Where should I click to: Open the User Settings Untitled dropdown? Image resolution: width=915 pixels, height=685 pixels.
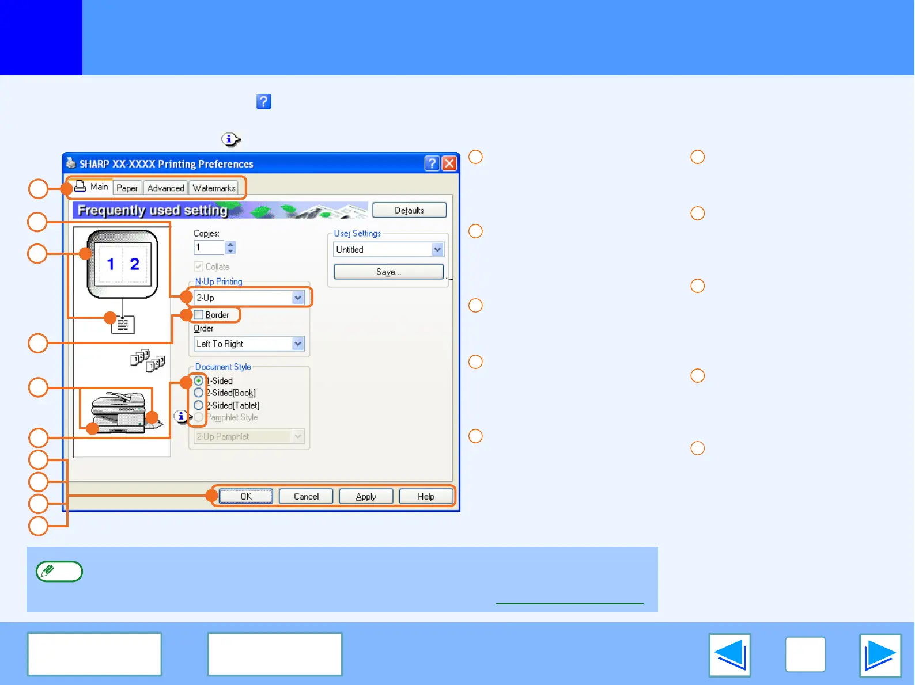(437, 249)
